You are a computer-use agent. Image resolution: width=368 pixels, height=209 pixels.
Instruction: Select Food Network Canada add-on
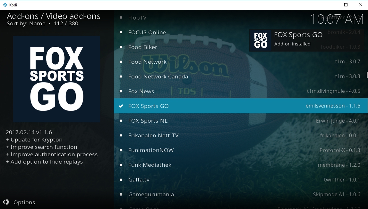(241, 76)
